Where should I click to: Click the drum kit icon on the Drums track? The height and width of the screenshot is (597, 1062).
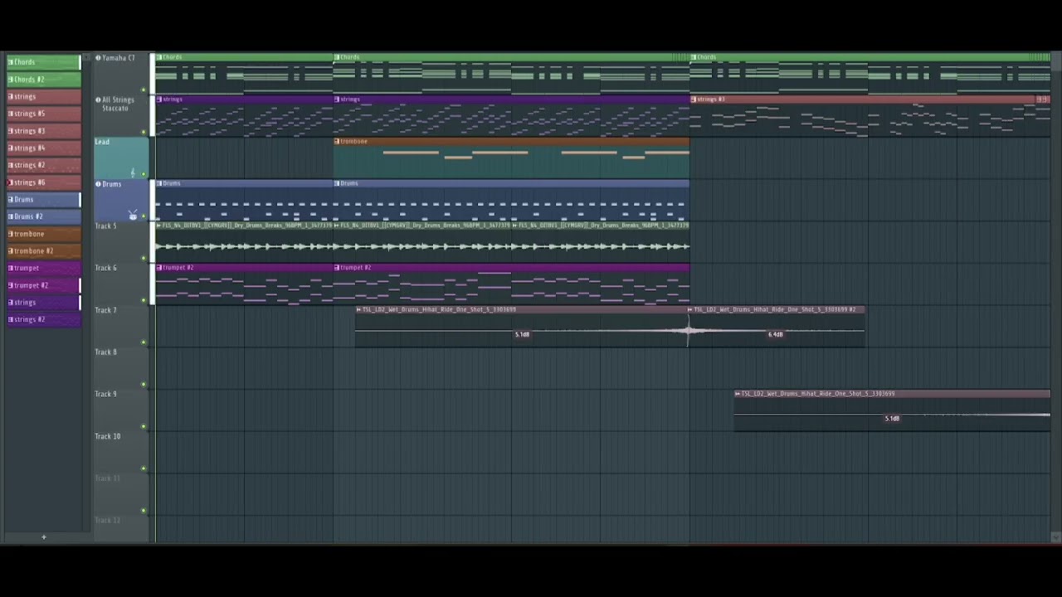(133, 215)
